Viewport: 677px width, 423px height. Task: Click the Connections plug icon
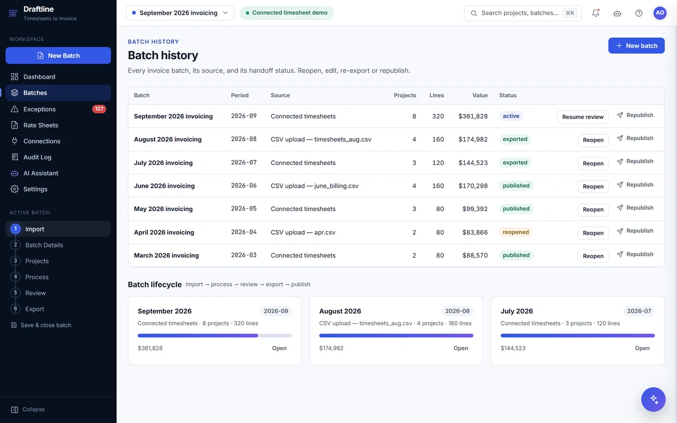pos(15,141)
